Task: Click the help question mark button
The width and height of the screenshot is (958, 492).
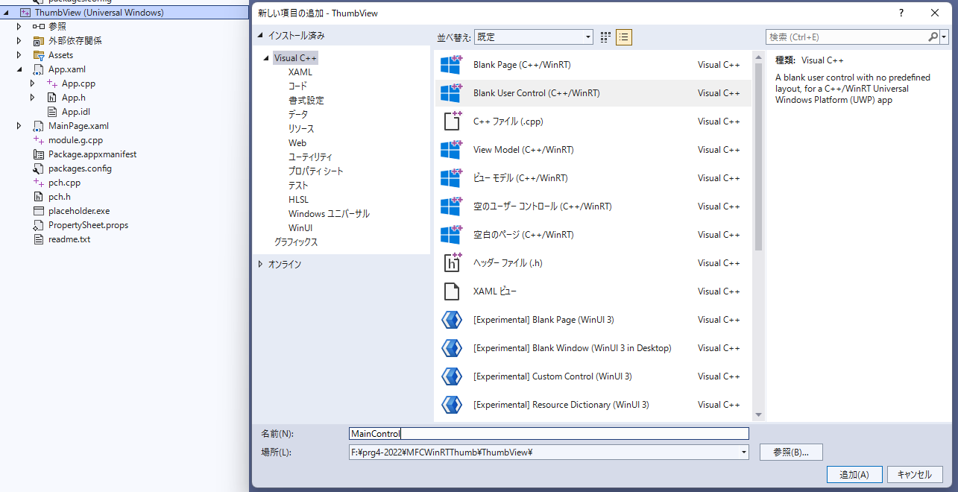Action: pos(901,13)
